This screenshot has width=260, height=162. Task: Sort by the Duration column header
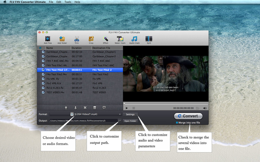(x=81, y=48)
